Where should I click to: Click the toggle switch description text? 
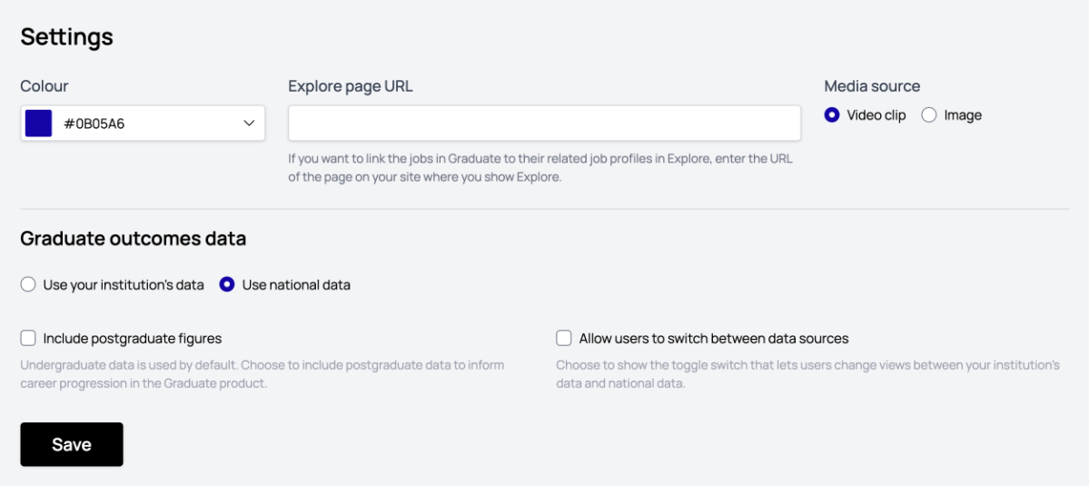(807, 374)
